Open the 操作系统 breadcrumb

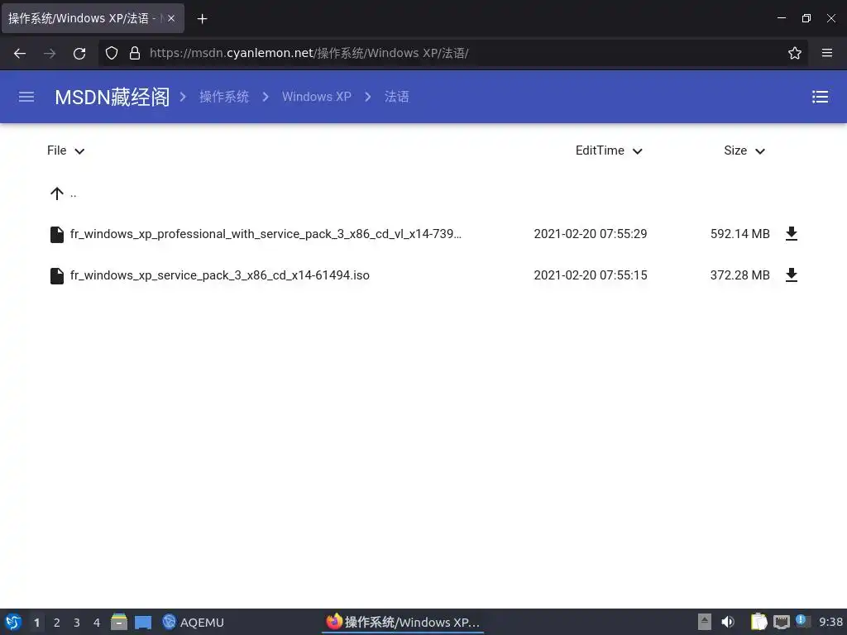tap(224, 97)
